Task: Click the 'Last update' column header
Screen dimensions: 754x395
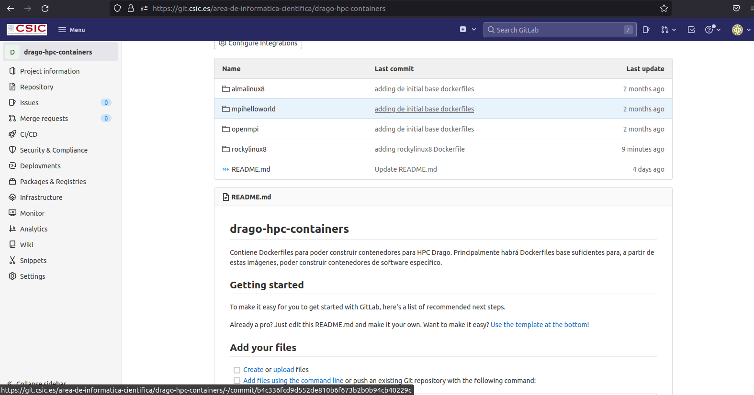Action: pyautogui.click(x=645, y=68)
